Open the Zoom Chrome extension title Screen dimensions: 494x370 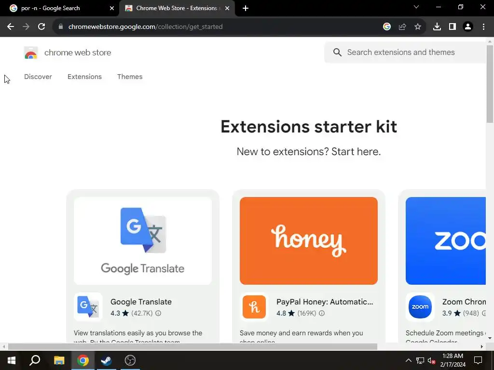coord(464,302)
